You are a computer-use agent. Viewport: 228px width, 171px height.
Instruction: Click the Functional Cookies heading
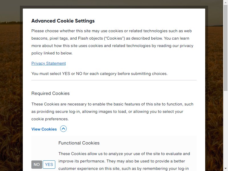coord(79,143)
